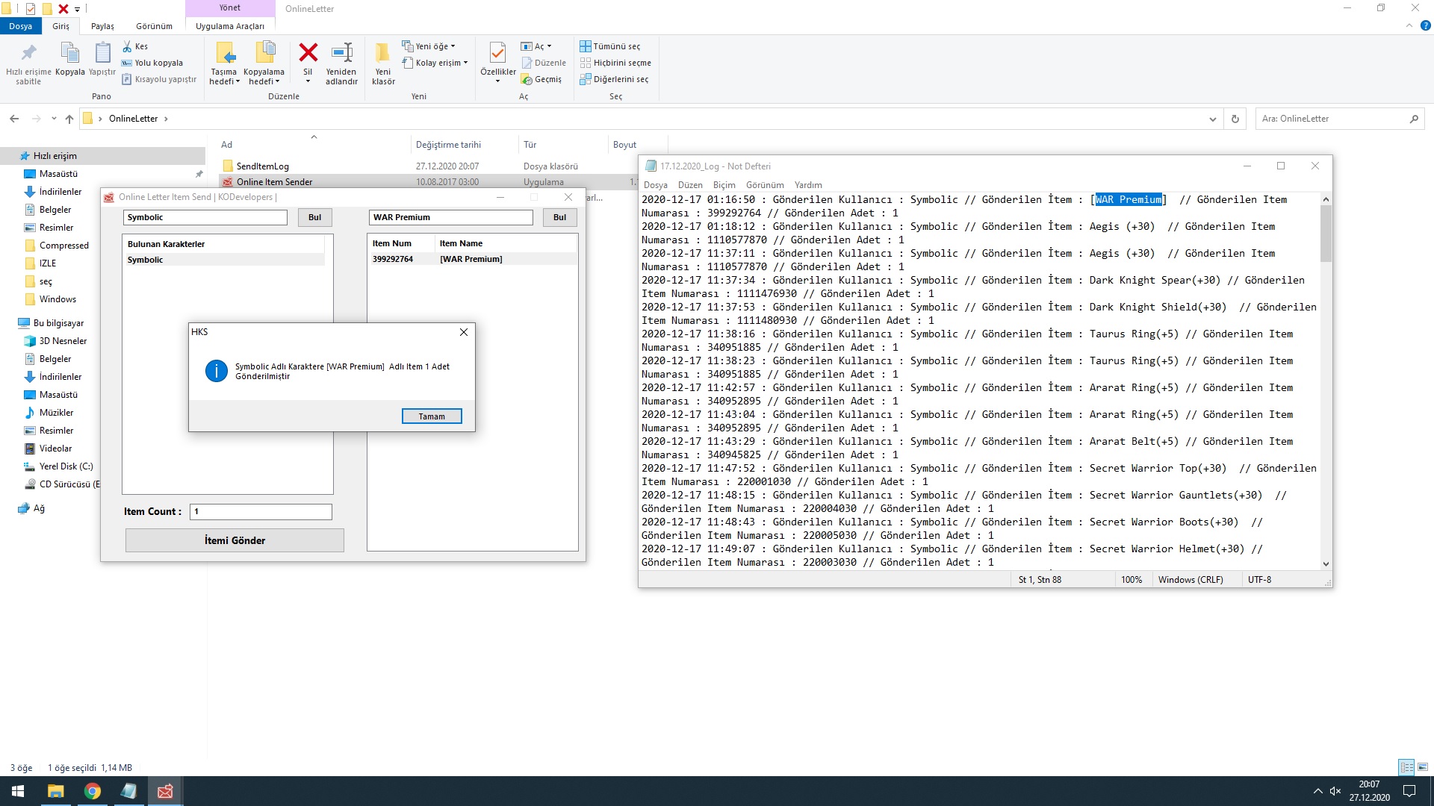Image resolution: width=1434 pixels, height=806 pixels.
Task: Select the SendItemLog folder
Action: 262,166
